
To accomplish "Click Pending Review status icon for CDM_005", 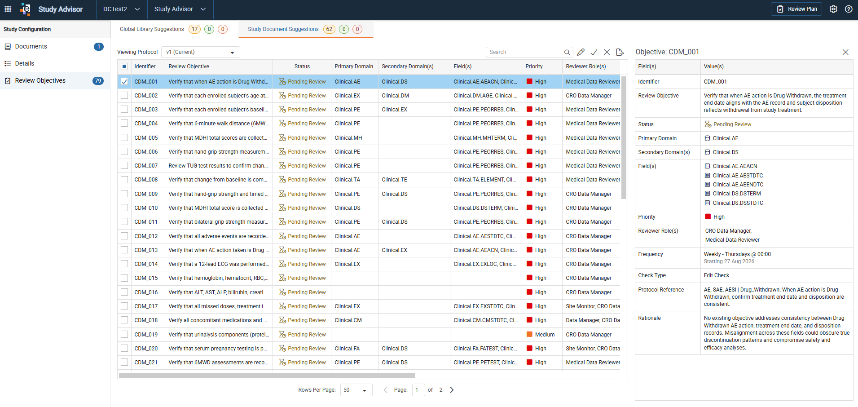I will tap(282, 138).
